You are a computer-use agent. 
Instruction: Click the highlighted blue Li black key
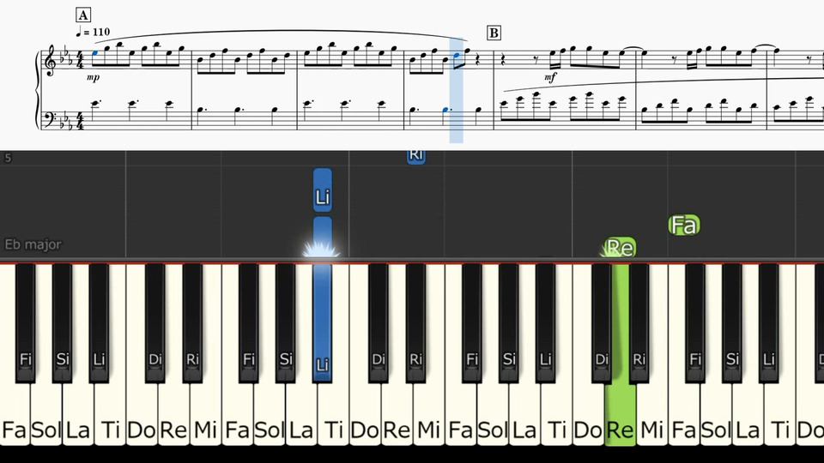(x=322, y=323)
